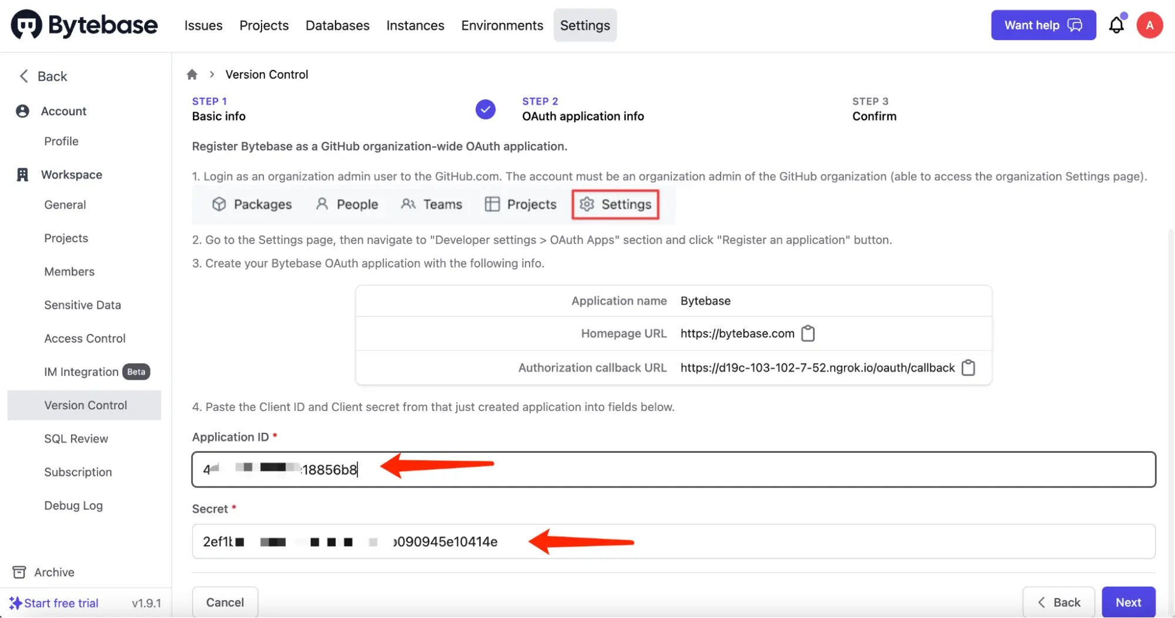Click the Start free trial link

(61, 603)
